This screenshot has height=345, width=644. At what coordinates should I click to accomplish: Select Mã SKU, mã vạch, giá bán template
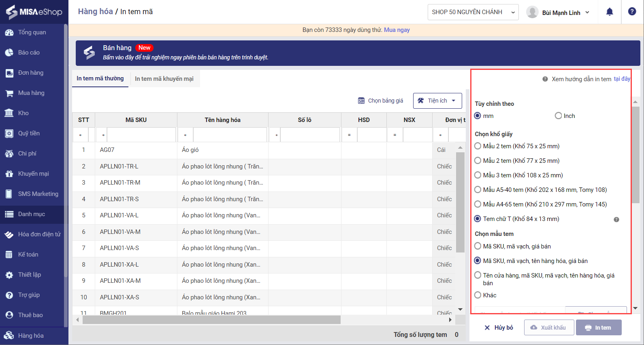coord(478,246)
